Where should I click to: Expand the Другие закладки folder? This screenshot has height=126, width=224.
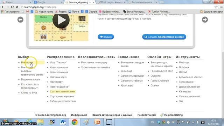coord(211,12)
